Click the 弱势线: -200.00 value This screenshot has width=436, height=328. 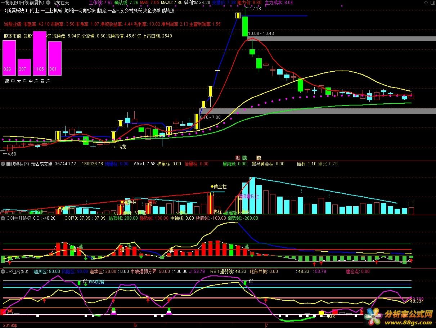click(243, 218)
